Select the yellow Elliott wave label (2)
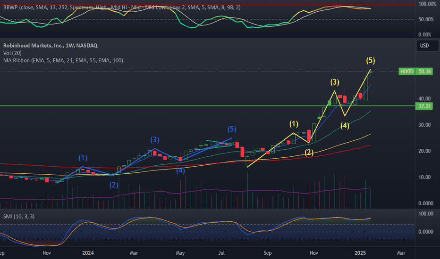This screenshot has width=440, height=259. (x=309, y=153)
